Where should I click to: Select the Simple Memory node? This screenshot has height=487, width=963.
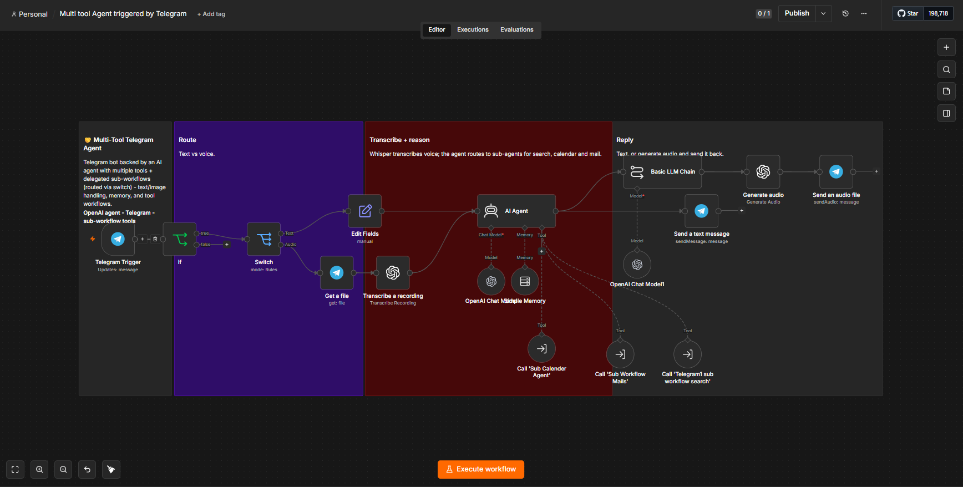tap(525, 281)
